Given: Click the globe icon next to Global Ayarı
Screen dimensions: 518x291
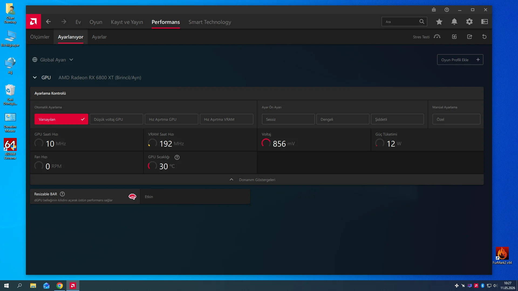Looking at the screenshot, I should pos(35,60).
